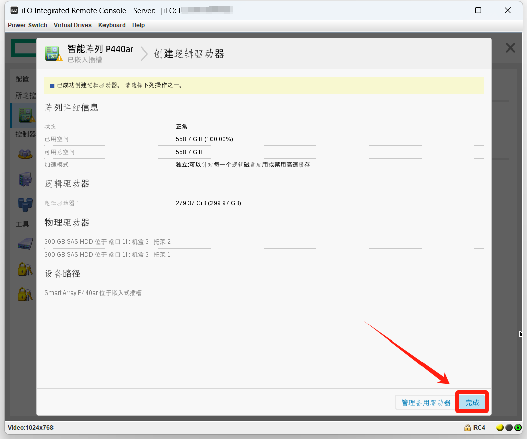Click the RC4 encryption lock icon
This screenshot has width=527, height=439.
468,428
